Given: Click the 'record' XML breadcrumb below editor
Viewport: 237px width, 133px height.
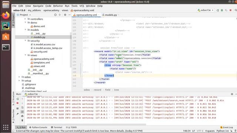Looking at the screenshot, I should coord(97,90).
